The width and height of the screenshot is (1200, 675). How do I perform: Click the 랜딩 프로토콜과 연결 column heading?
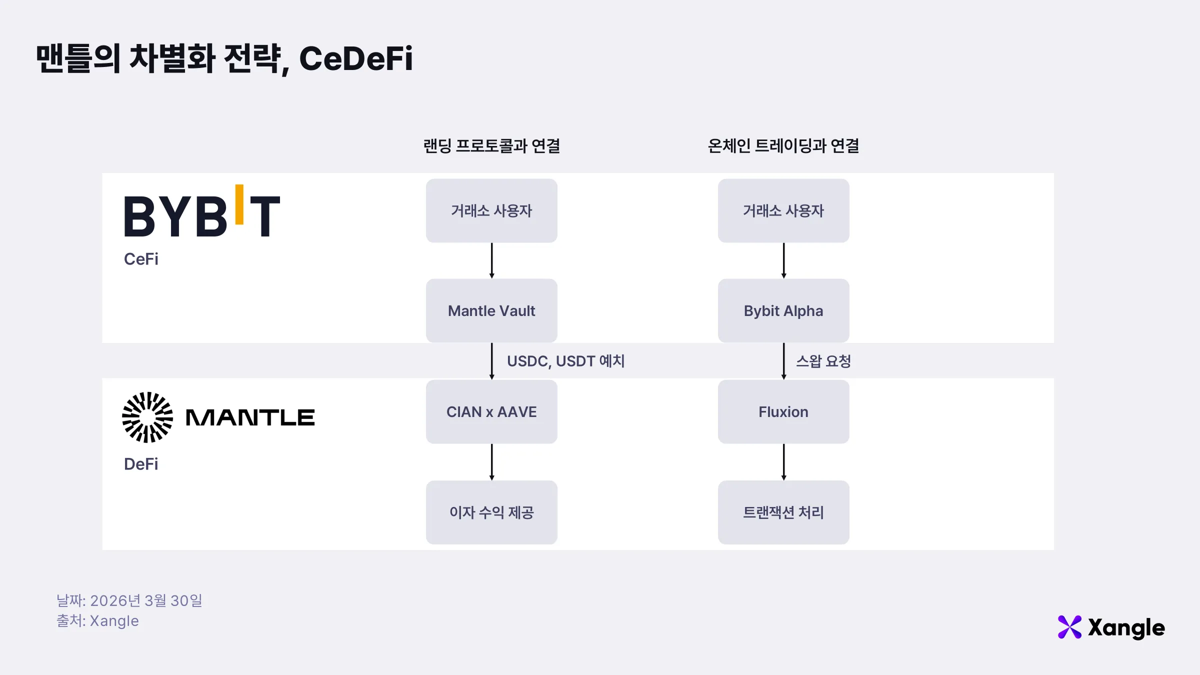pos(491,145)
